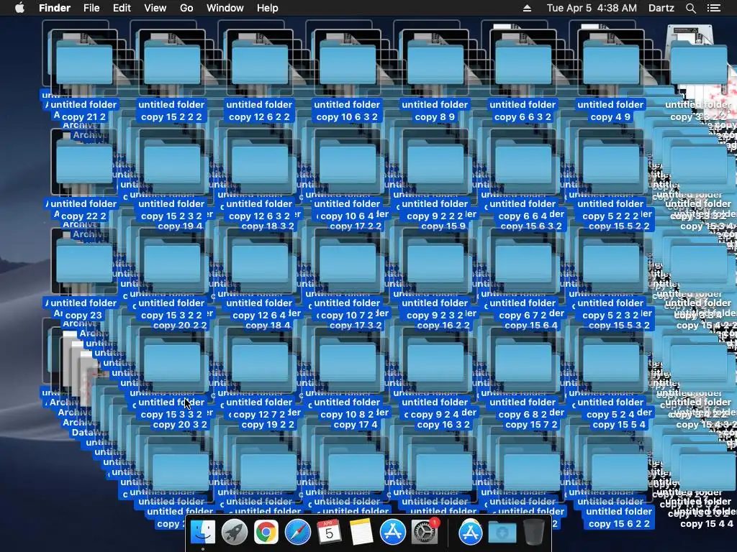Click the 'copy 15 9' label
The width and height of the screenshot is (737, 552).
pyautogui.click(x=443, y=226)
